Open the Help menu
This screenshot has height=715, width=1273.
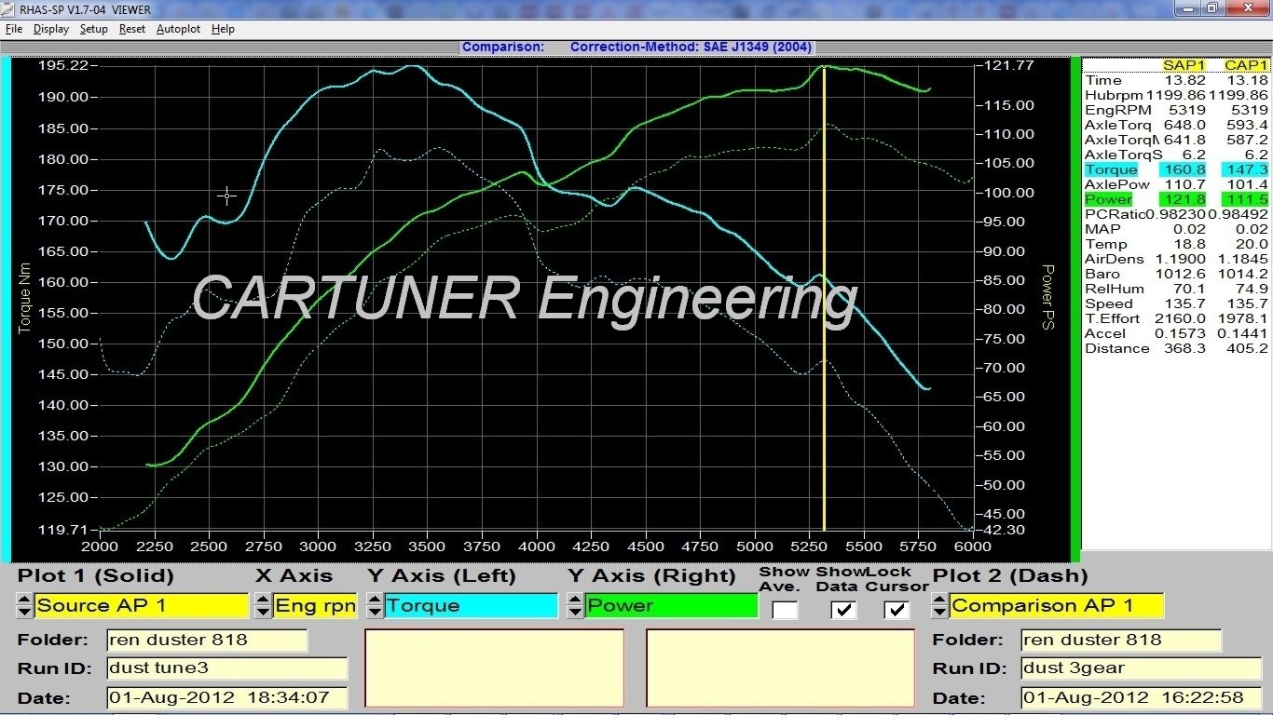tap(223, 29)
